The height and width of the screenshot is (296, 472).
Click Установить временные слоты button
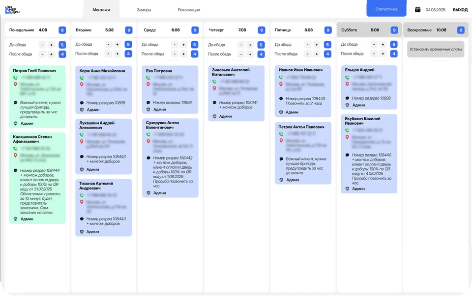[436, 49]
